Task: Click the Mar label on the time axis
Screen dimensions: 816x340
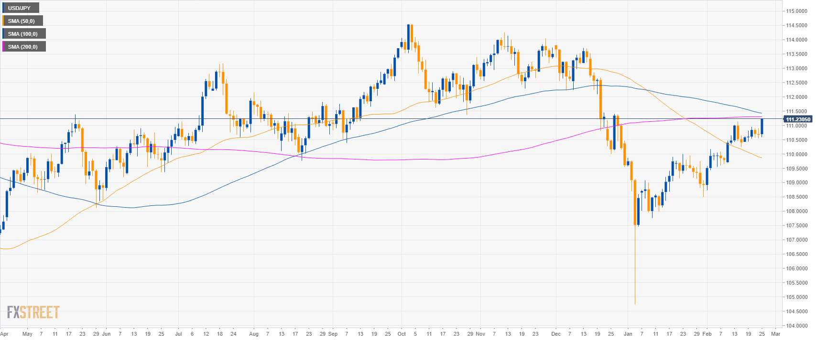Action: point(776,334)
